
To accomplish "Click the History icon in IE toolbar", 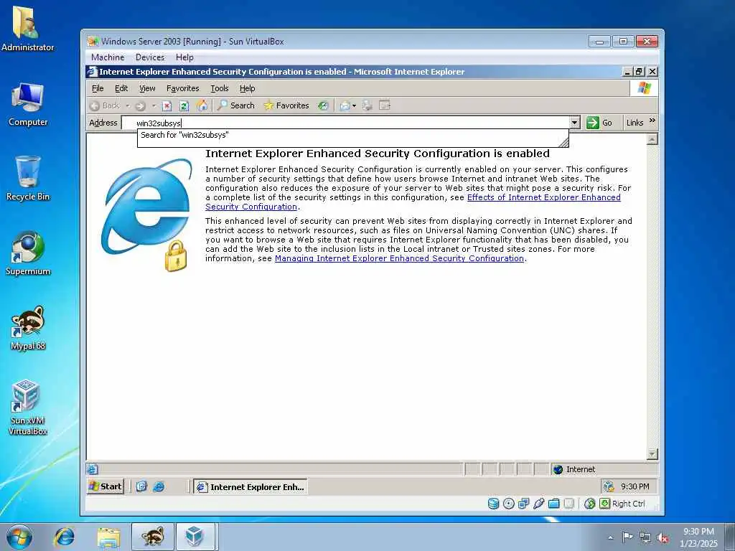I will coord(323,105).
